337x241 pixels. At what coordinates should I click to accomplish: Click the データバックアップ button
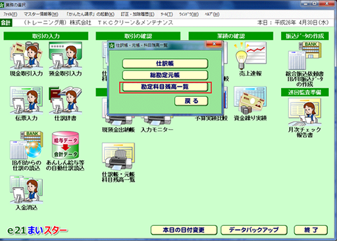[x=254, y=230]
